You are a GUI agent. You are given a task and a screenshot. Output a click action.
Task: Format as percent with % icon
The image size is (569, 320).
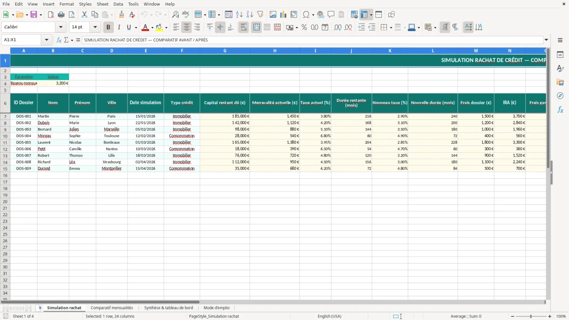[304, 27]
